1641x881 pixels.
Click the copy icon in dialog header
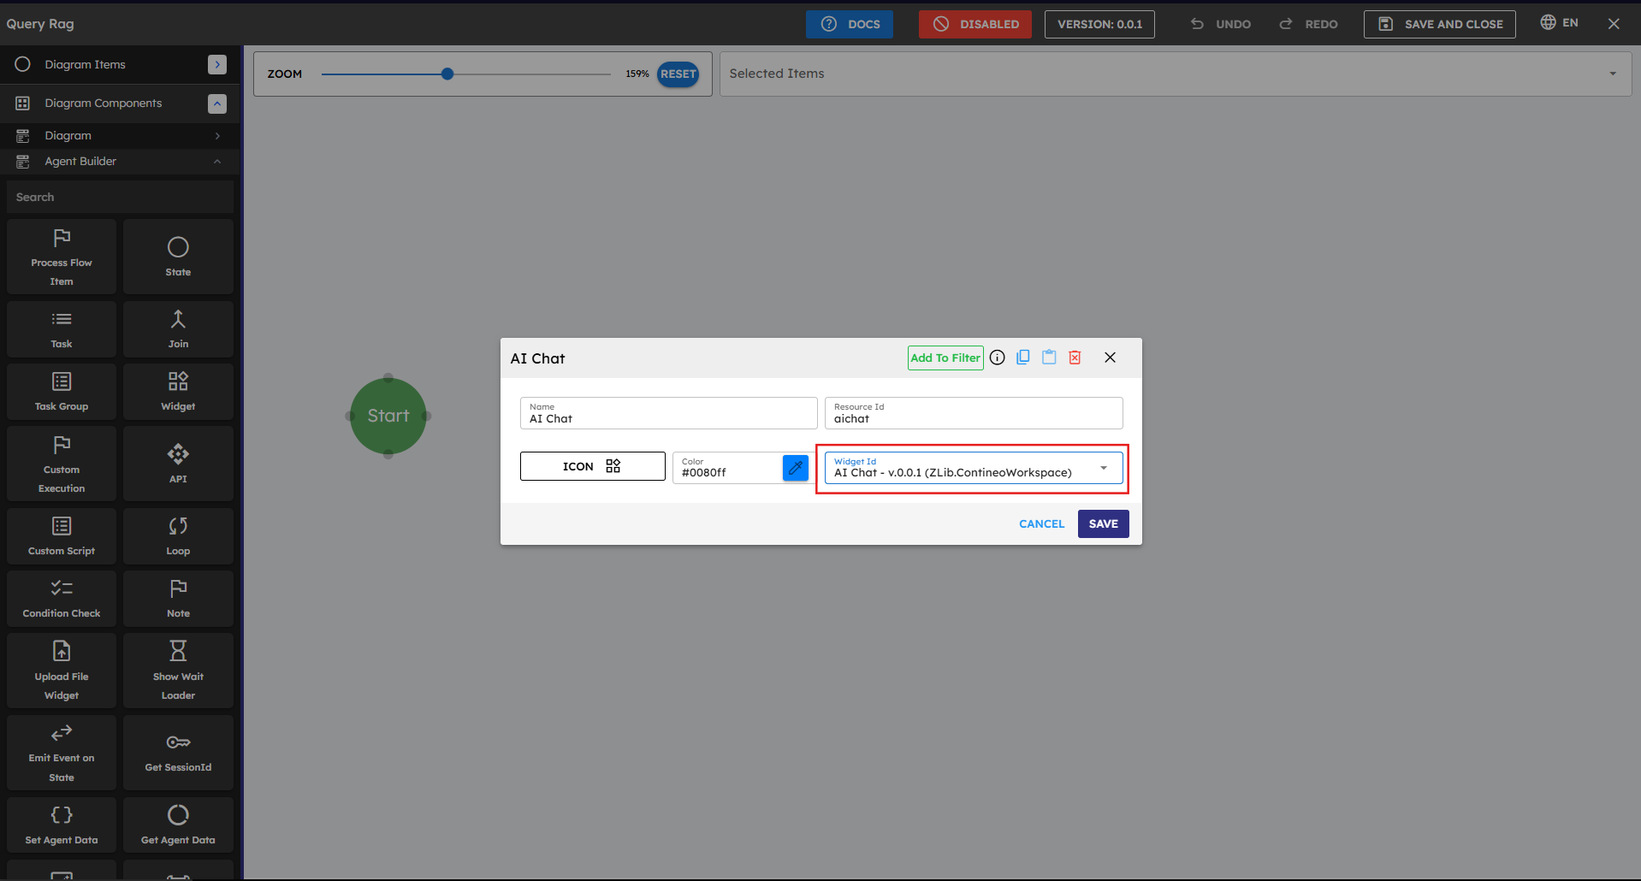click(x=1023, y=358)
